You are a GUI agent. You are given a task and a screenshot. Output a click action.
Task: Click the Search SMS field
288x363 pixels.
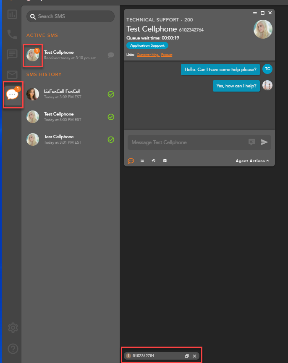coord(71,16)
